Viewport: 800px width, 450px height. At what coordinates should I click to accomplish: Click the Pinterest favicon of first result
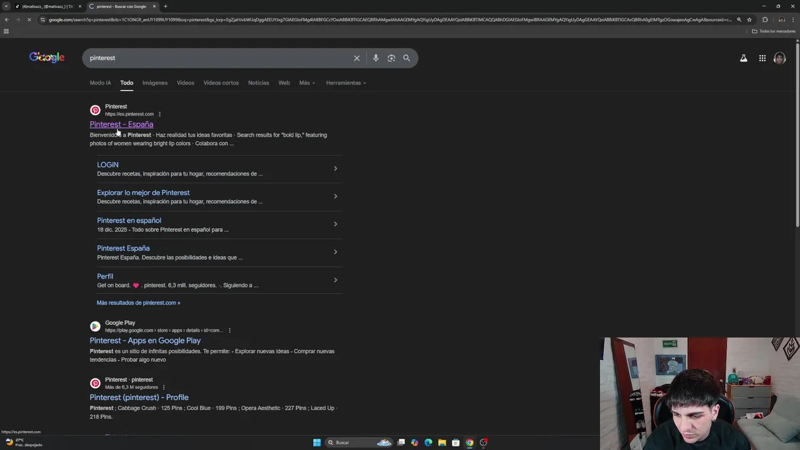[95, 110]
